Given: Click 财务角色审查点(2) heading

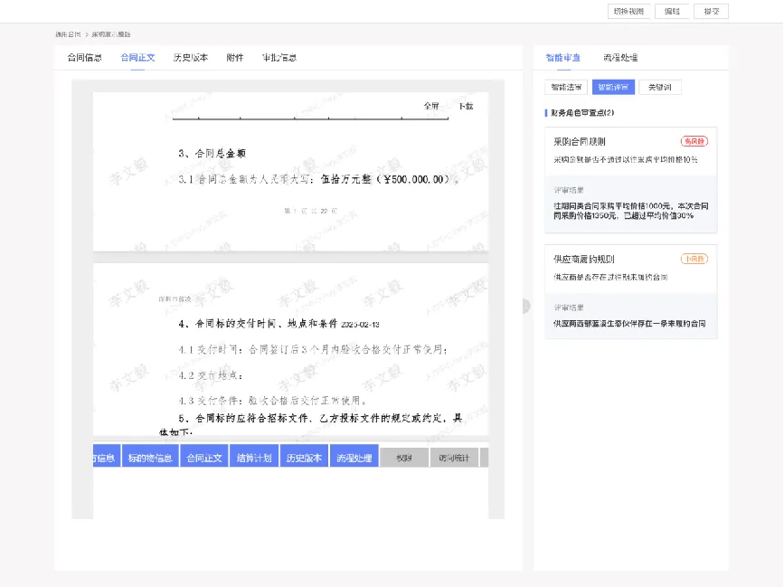Looking at the screenshot, I should tap(582, 113).
